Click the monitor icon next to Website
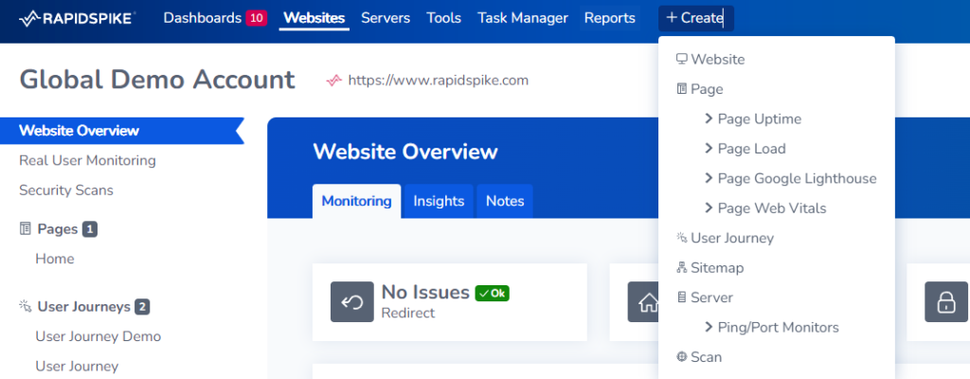This screenshot has width=970, height=379. tap(682, 60)
